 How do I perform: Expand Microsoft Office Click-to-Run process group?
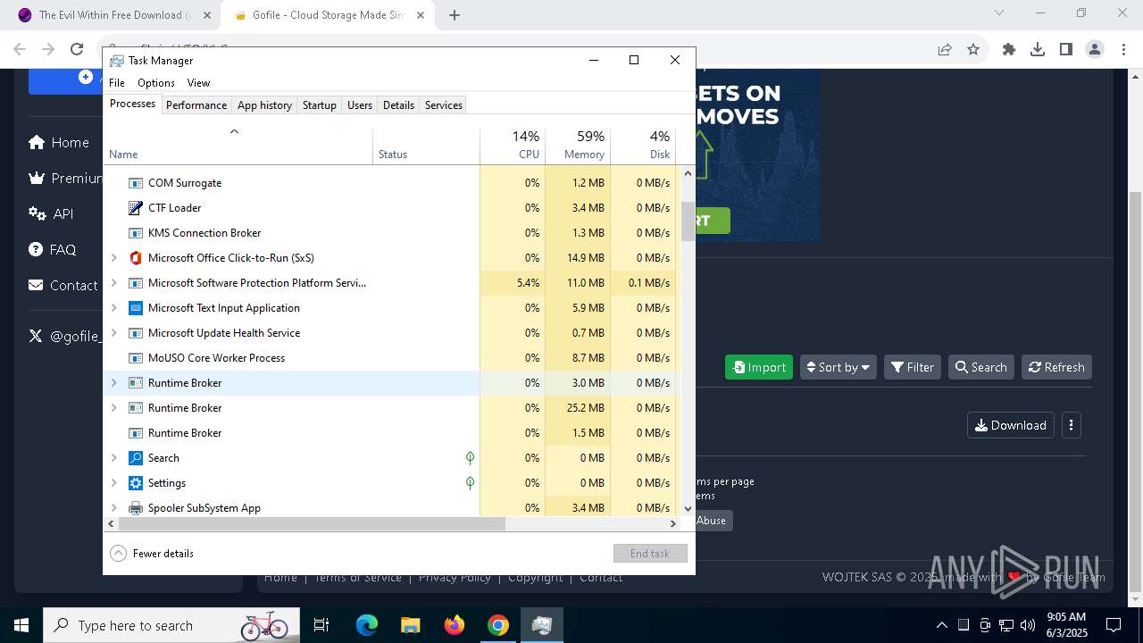point(113,258)
